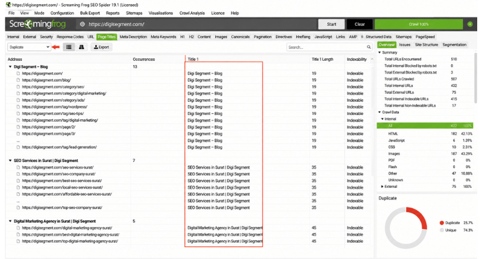
Task: Switch to list view icon
Action: 69,47
